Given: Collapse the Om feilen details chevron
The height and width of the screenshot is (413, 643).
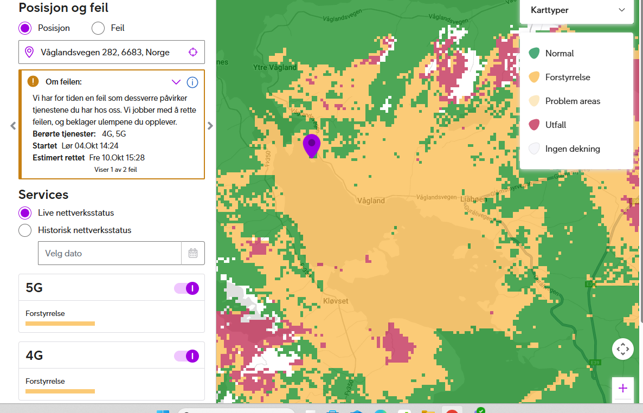Looking at the screenshot, I should [x=176, y=82].
